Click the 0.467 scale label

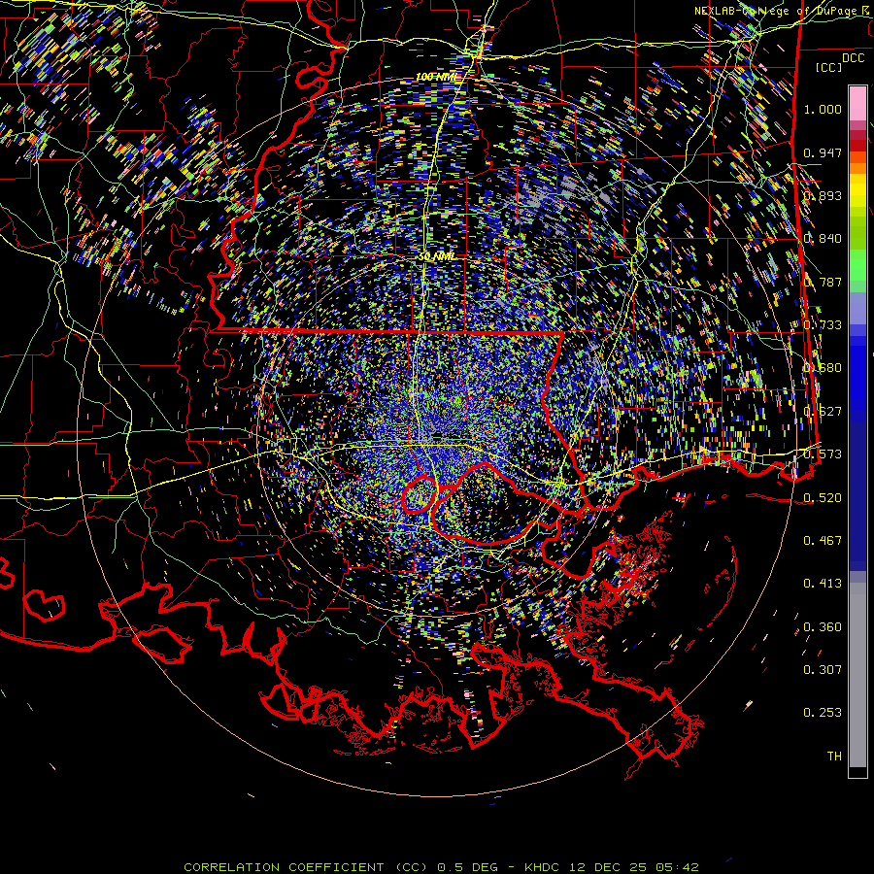823,540
